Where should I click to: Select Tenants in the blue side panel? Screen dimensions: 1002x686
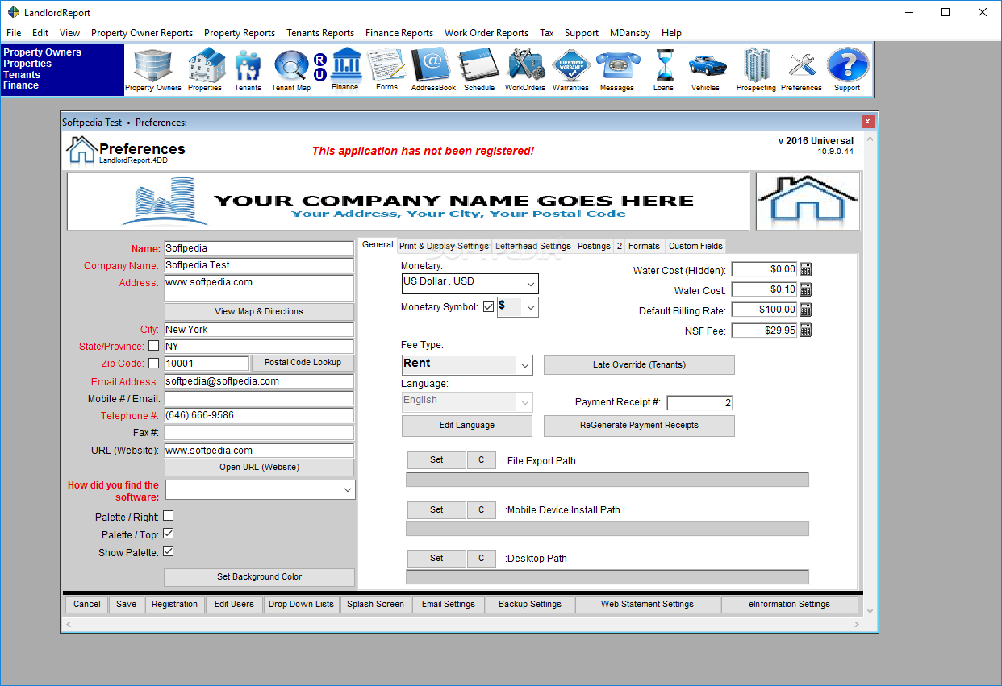21,74
